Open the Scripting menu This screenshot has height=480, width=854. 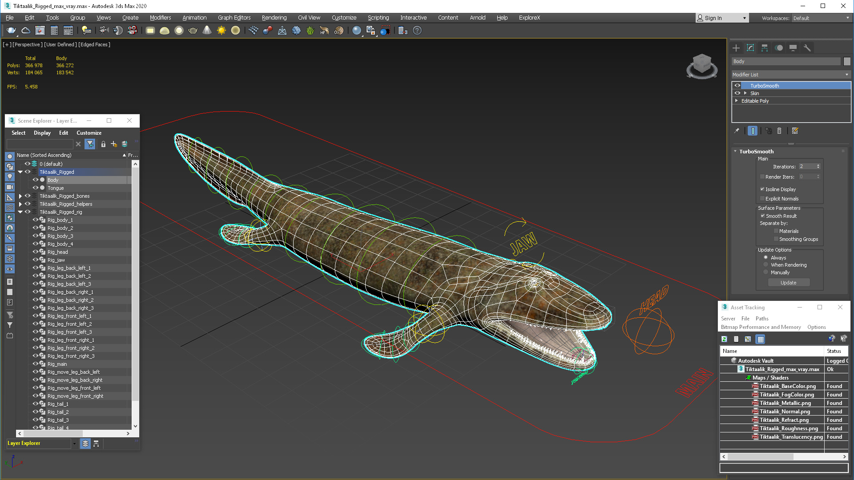pos(378,18)
